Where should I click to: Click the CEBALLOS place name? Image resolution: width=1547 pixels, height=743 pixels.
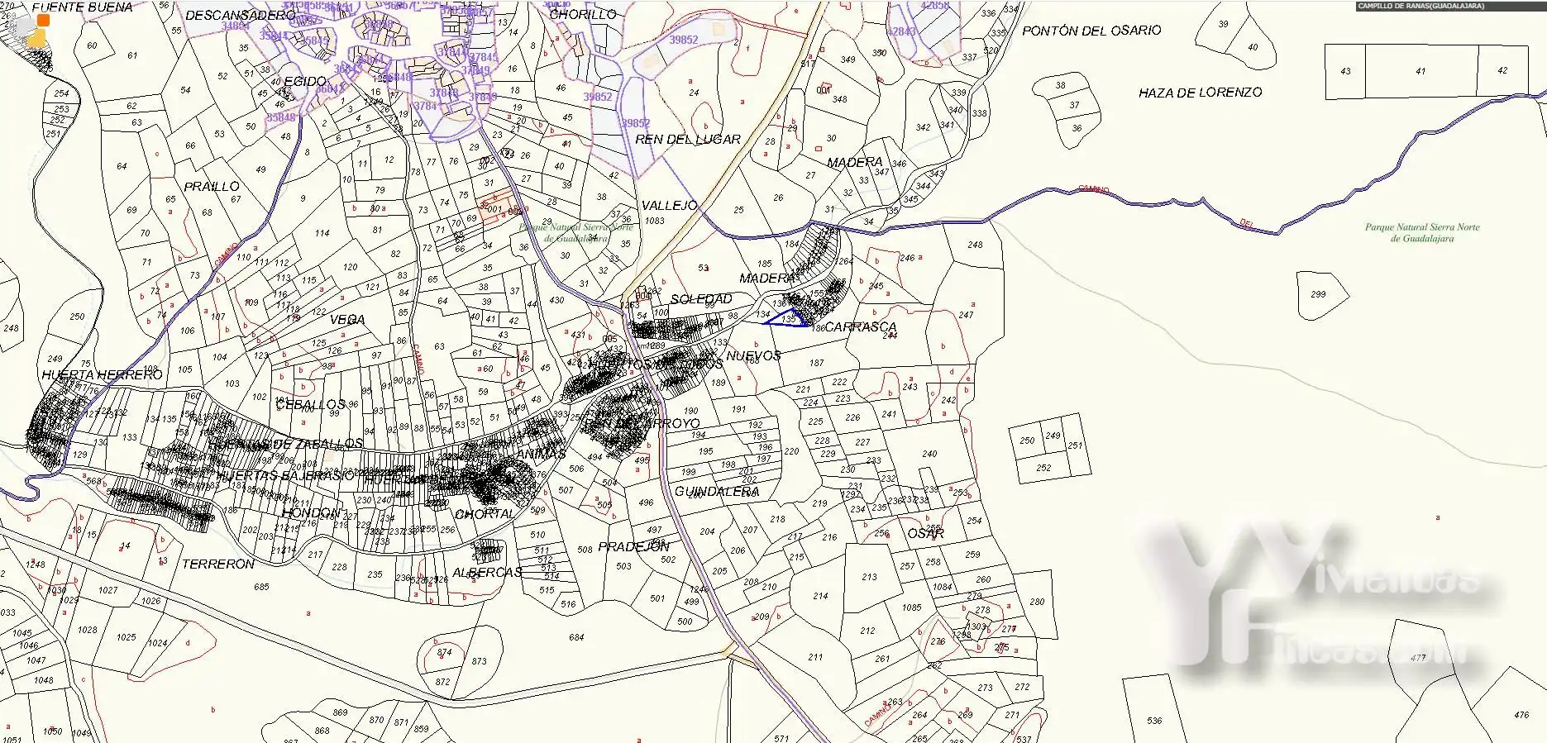[x=310, y=405]
